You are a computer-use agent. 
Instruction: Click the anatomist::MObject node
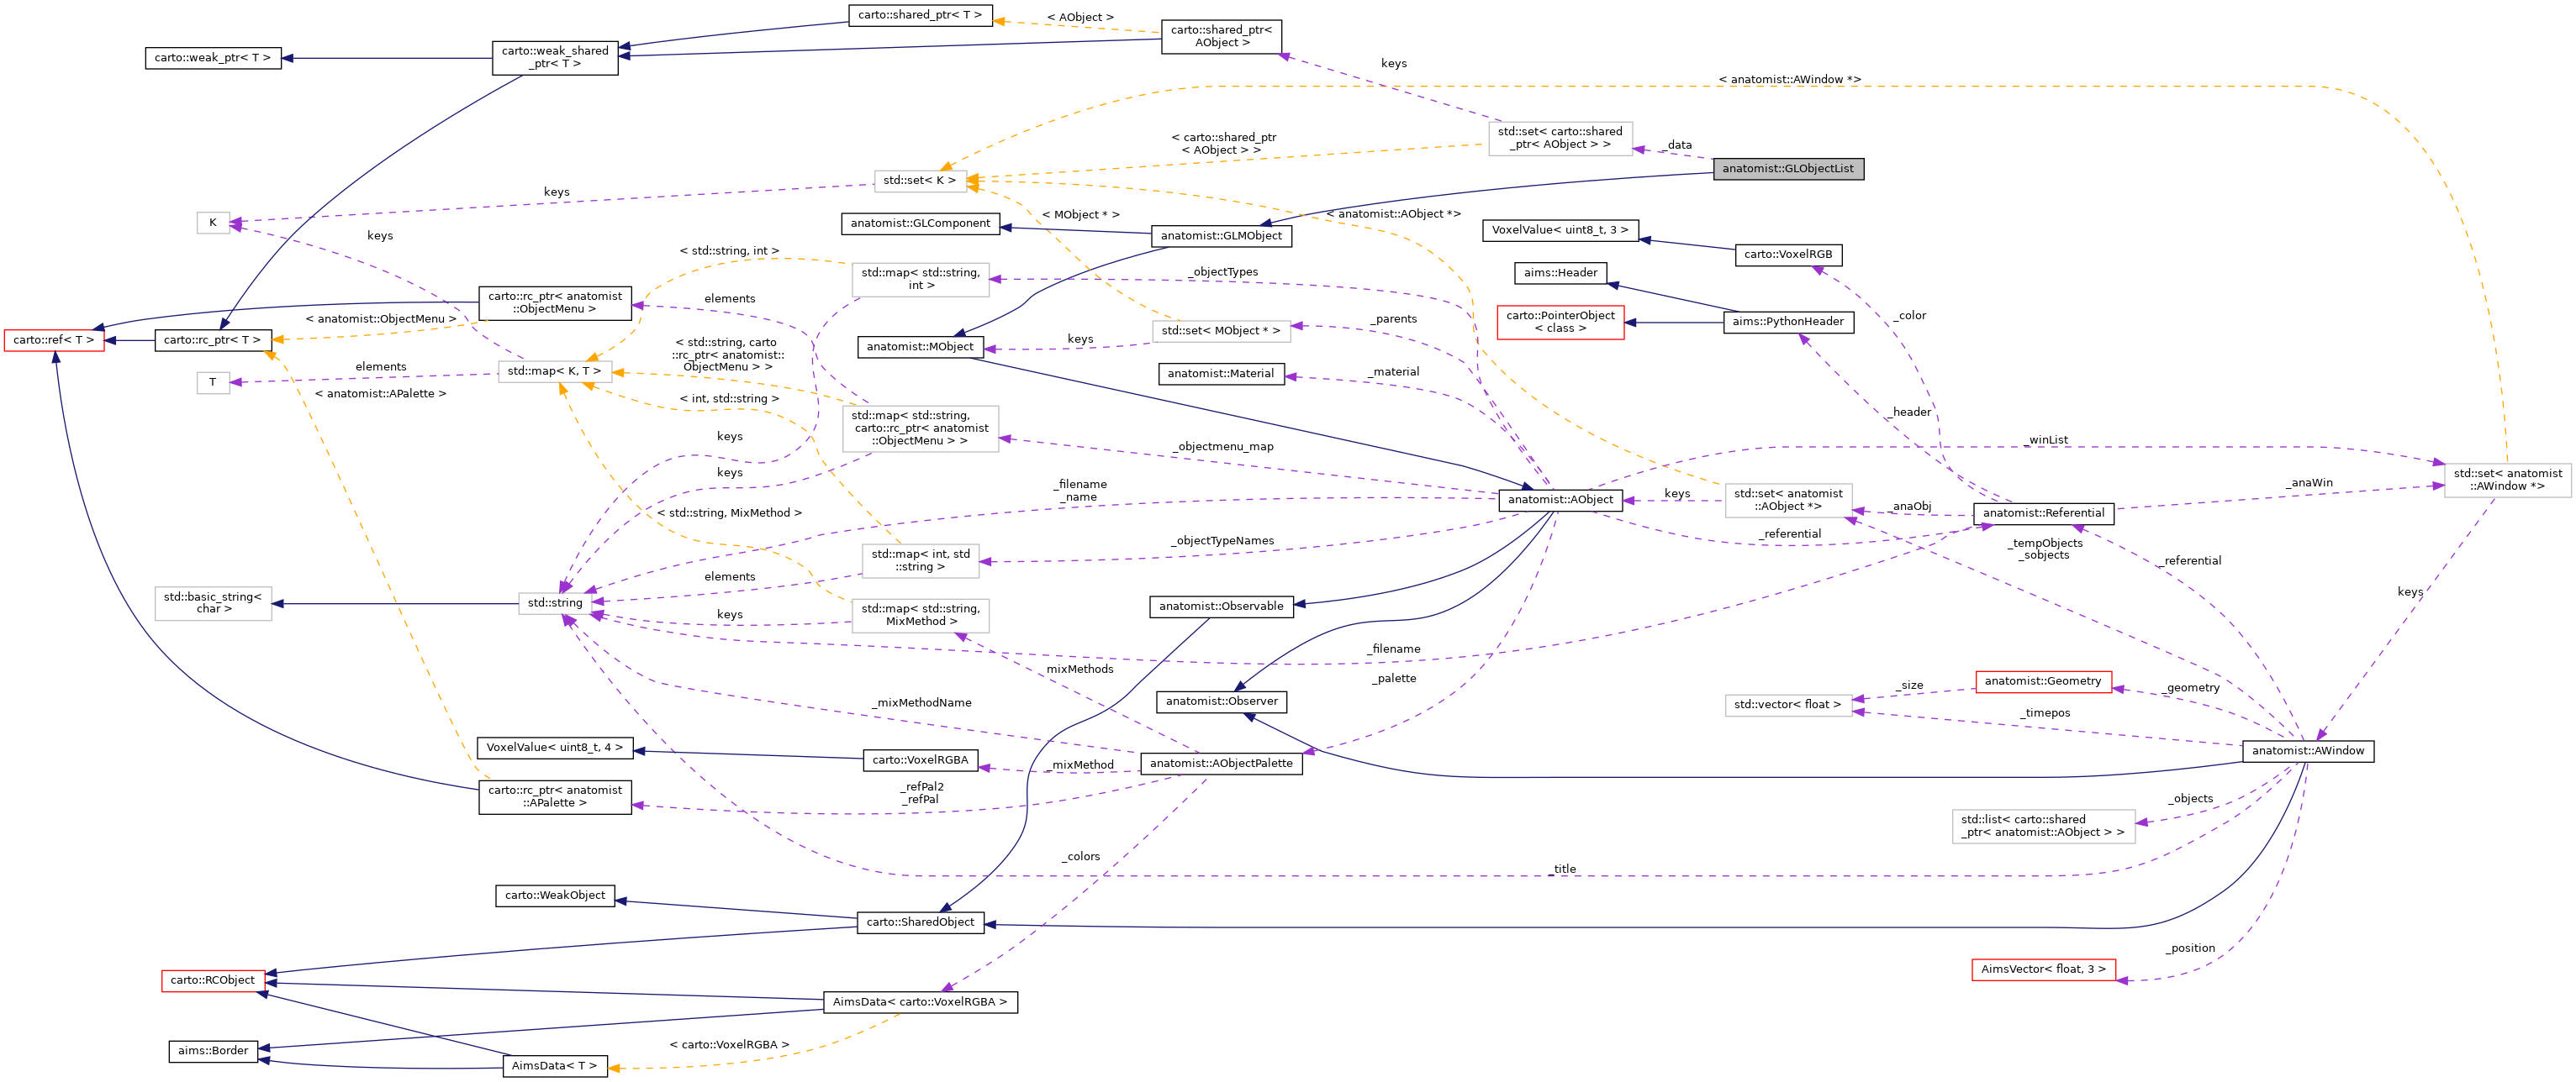920,347
